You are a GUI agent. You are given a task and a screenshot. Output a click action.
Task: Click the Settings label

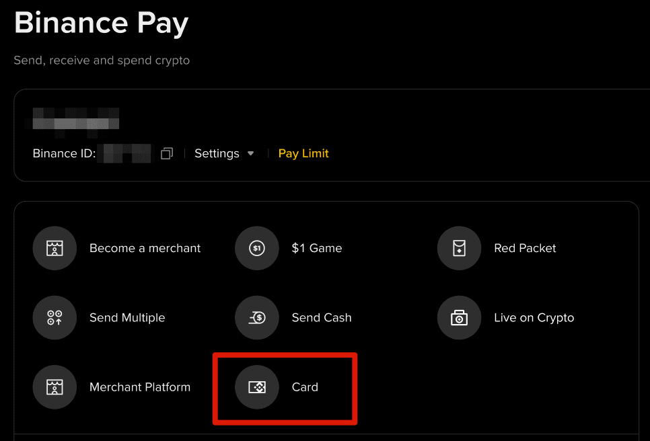[217, 154]
